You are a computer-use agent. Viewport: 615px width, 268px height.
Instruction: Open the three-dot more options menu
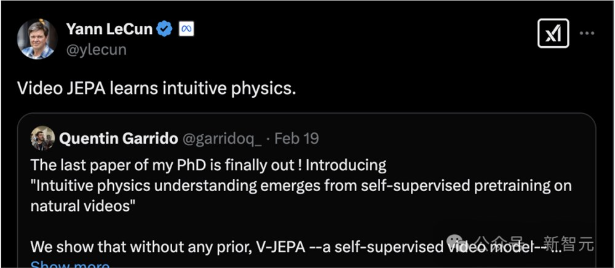point(587,33)
